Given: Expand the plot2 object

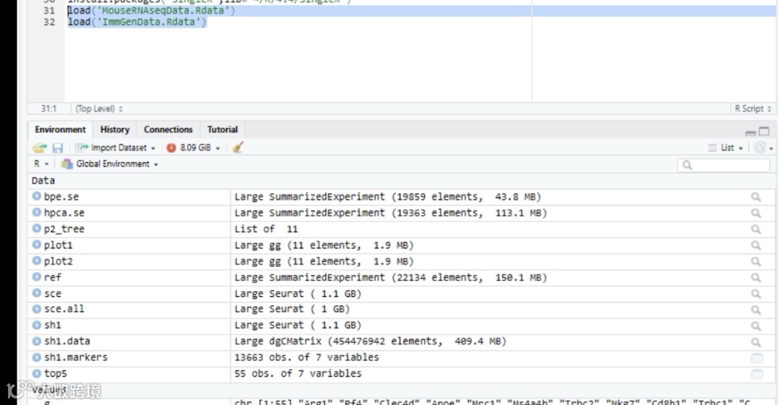Looking at the screenshot, I should coord(37,261).
